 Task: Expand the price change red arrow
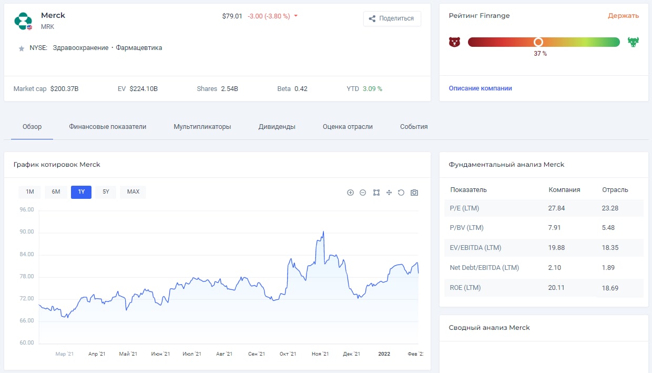[296, 16]
